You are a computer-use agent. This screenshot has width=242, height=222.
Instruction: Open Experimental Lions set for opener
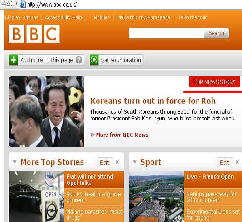pyautogui.click(x=213, y=214)
